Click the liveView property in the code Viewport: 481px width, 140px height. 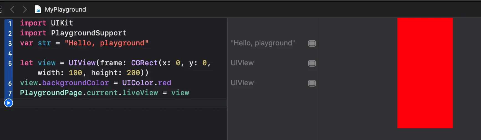(x=140, y=93)
